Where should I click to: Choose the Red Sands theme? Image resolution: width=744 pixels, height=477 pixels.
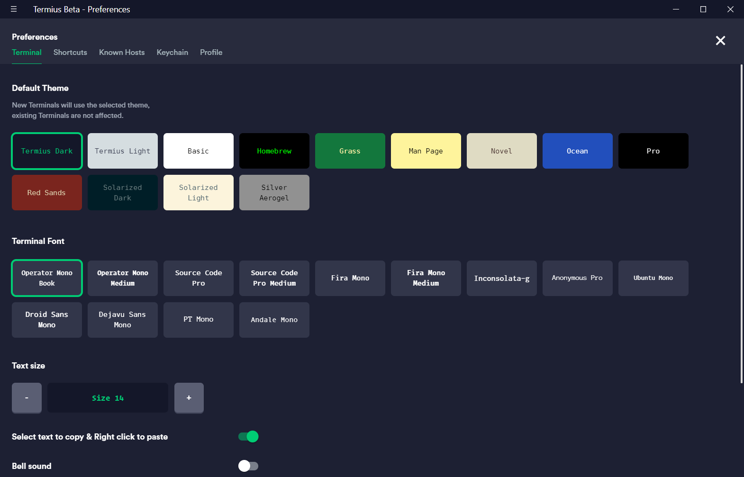(x=47, y=193)
